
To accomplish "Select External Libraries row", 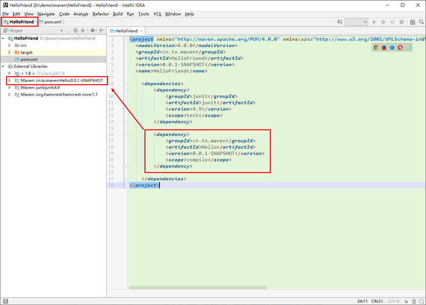I will [53, 66].
